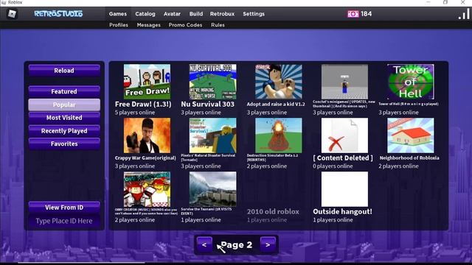Open Adopt and raise a kid thumbnail
Viewport: 472px width, 265px height.
tap(279, 82)
